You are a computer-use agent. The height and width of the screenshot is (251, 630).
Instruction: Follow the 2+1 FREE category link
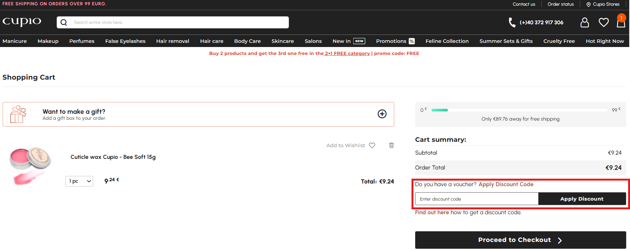tap(347, 53)
